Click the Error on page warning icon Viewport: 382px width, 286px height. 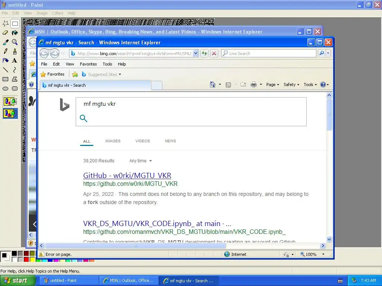pyautogui.click(x=41, y=254)
